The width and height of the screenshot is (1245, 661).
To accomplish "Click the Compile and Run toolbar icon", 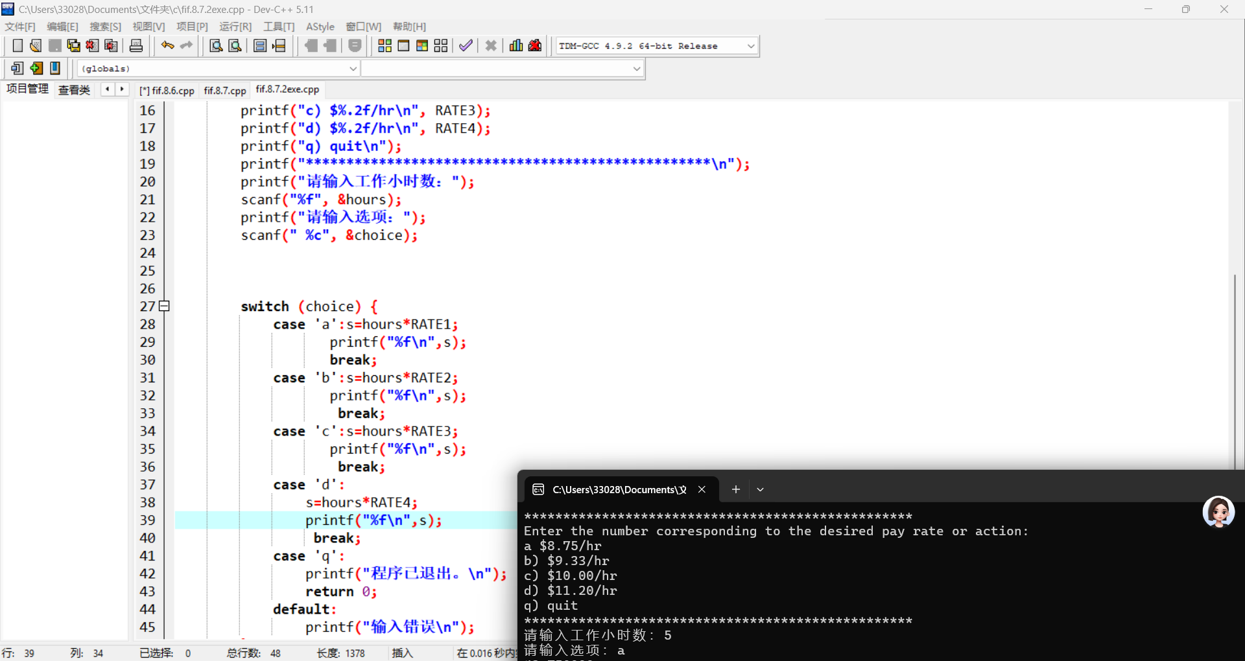I will coord(422,45).
